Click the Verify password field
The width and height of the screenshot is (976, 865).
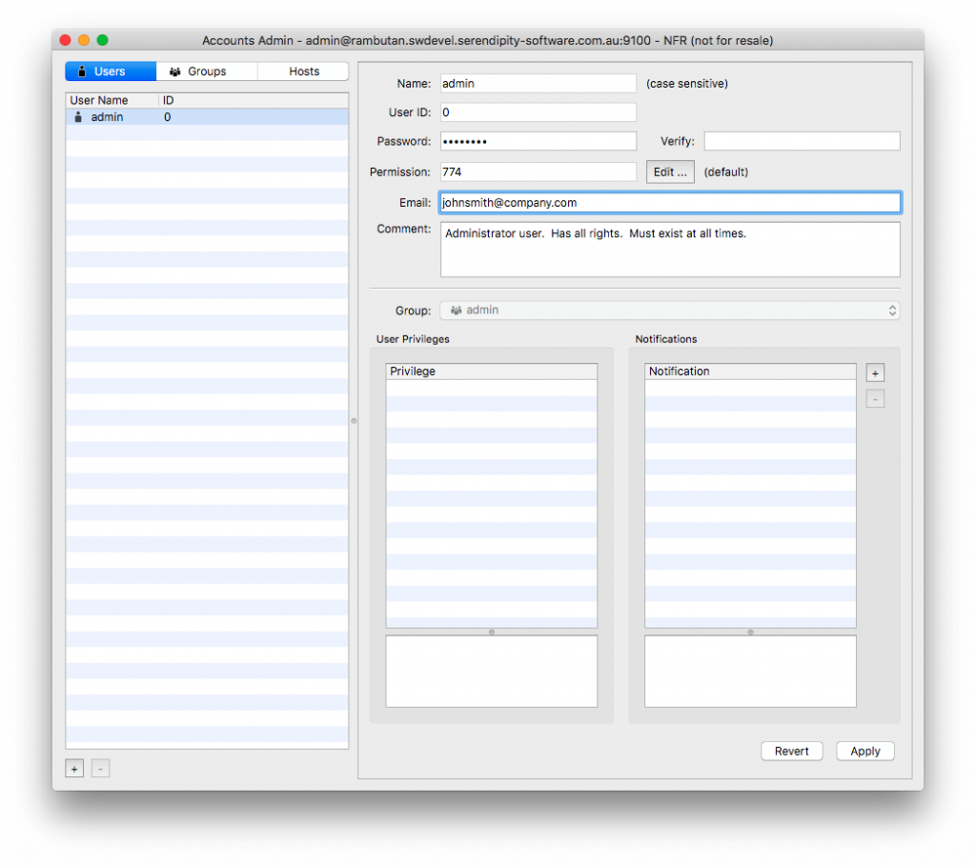click(801, 140)
